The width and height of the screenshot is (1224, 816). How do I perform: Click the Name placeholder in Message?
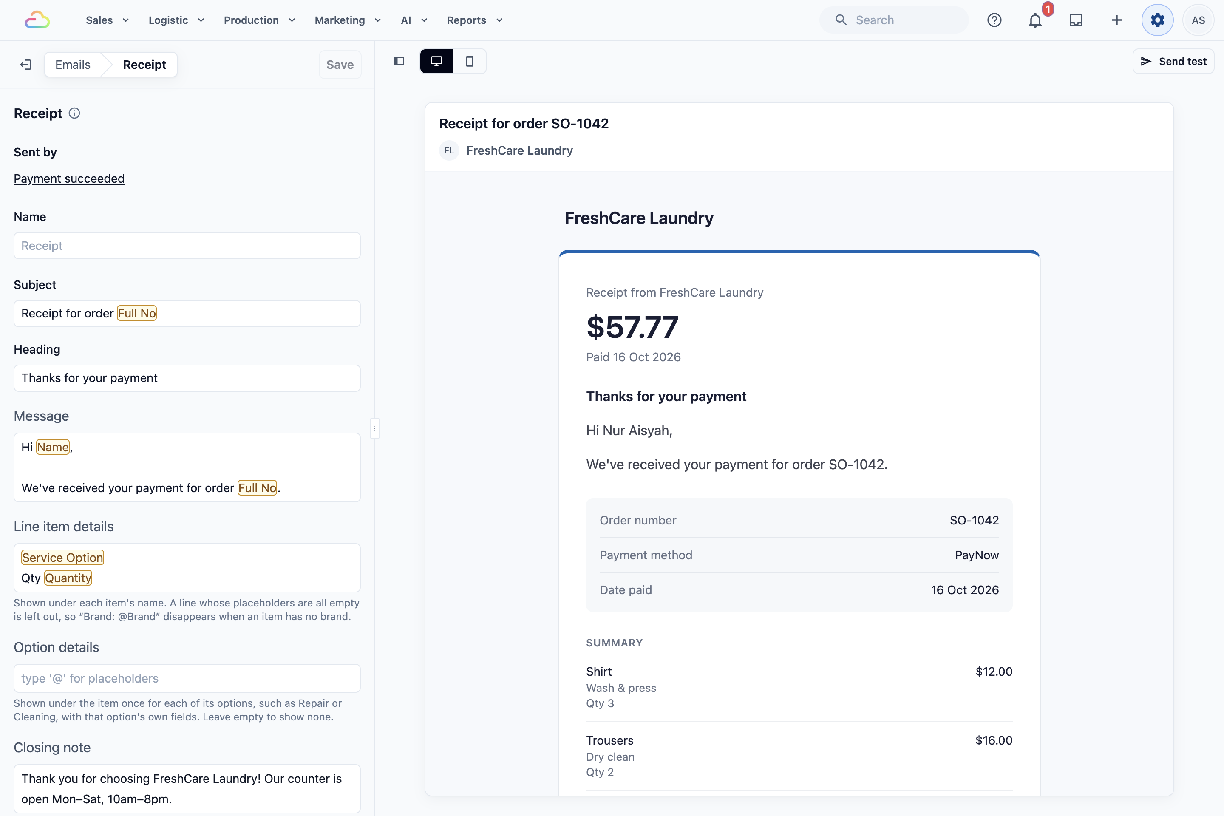(53, 447)
